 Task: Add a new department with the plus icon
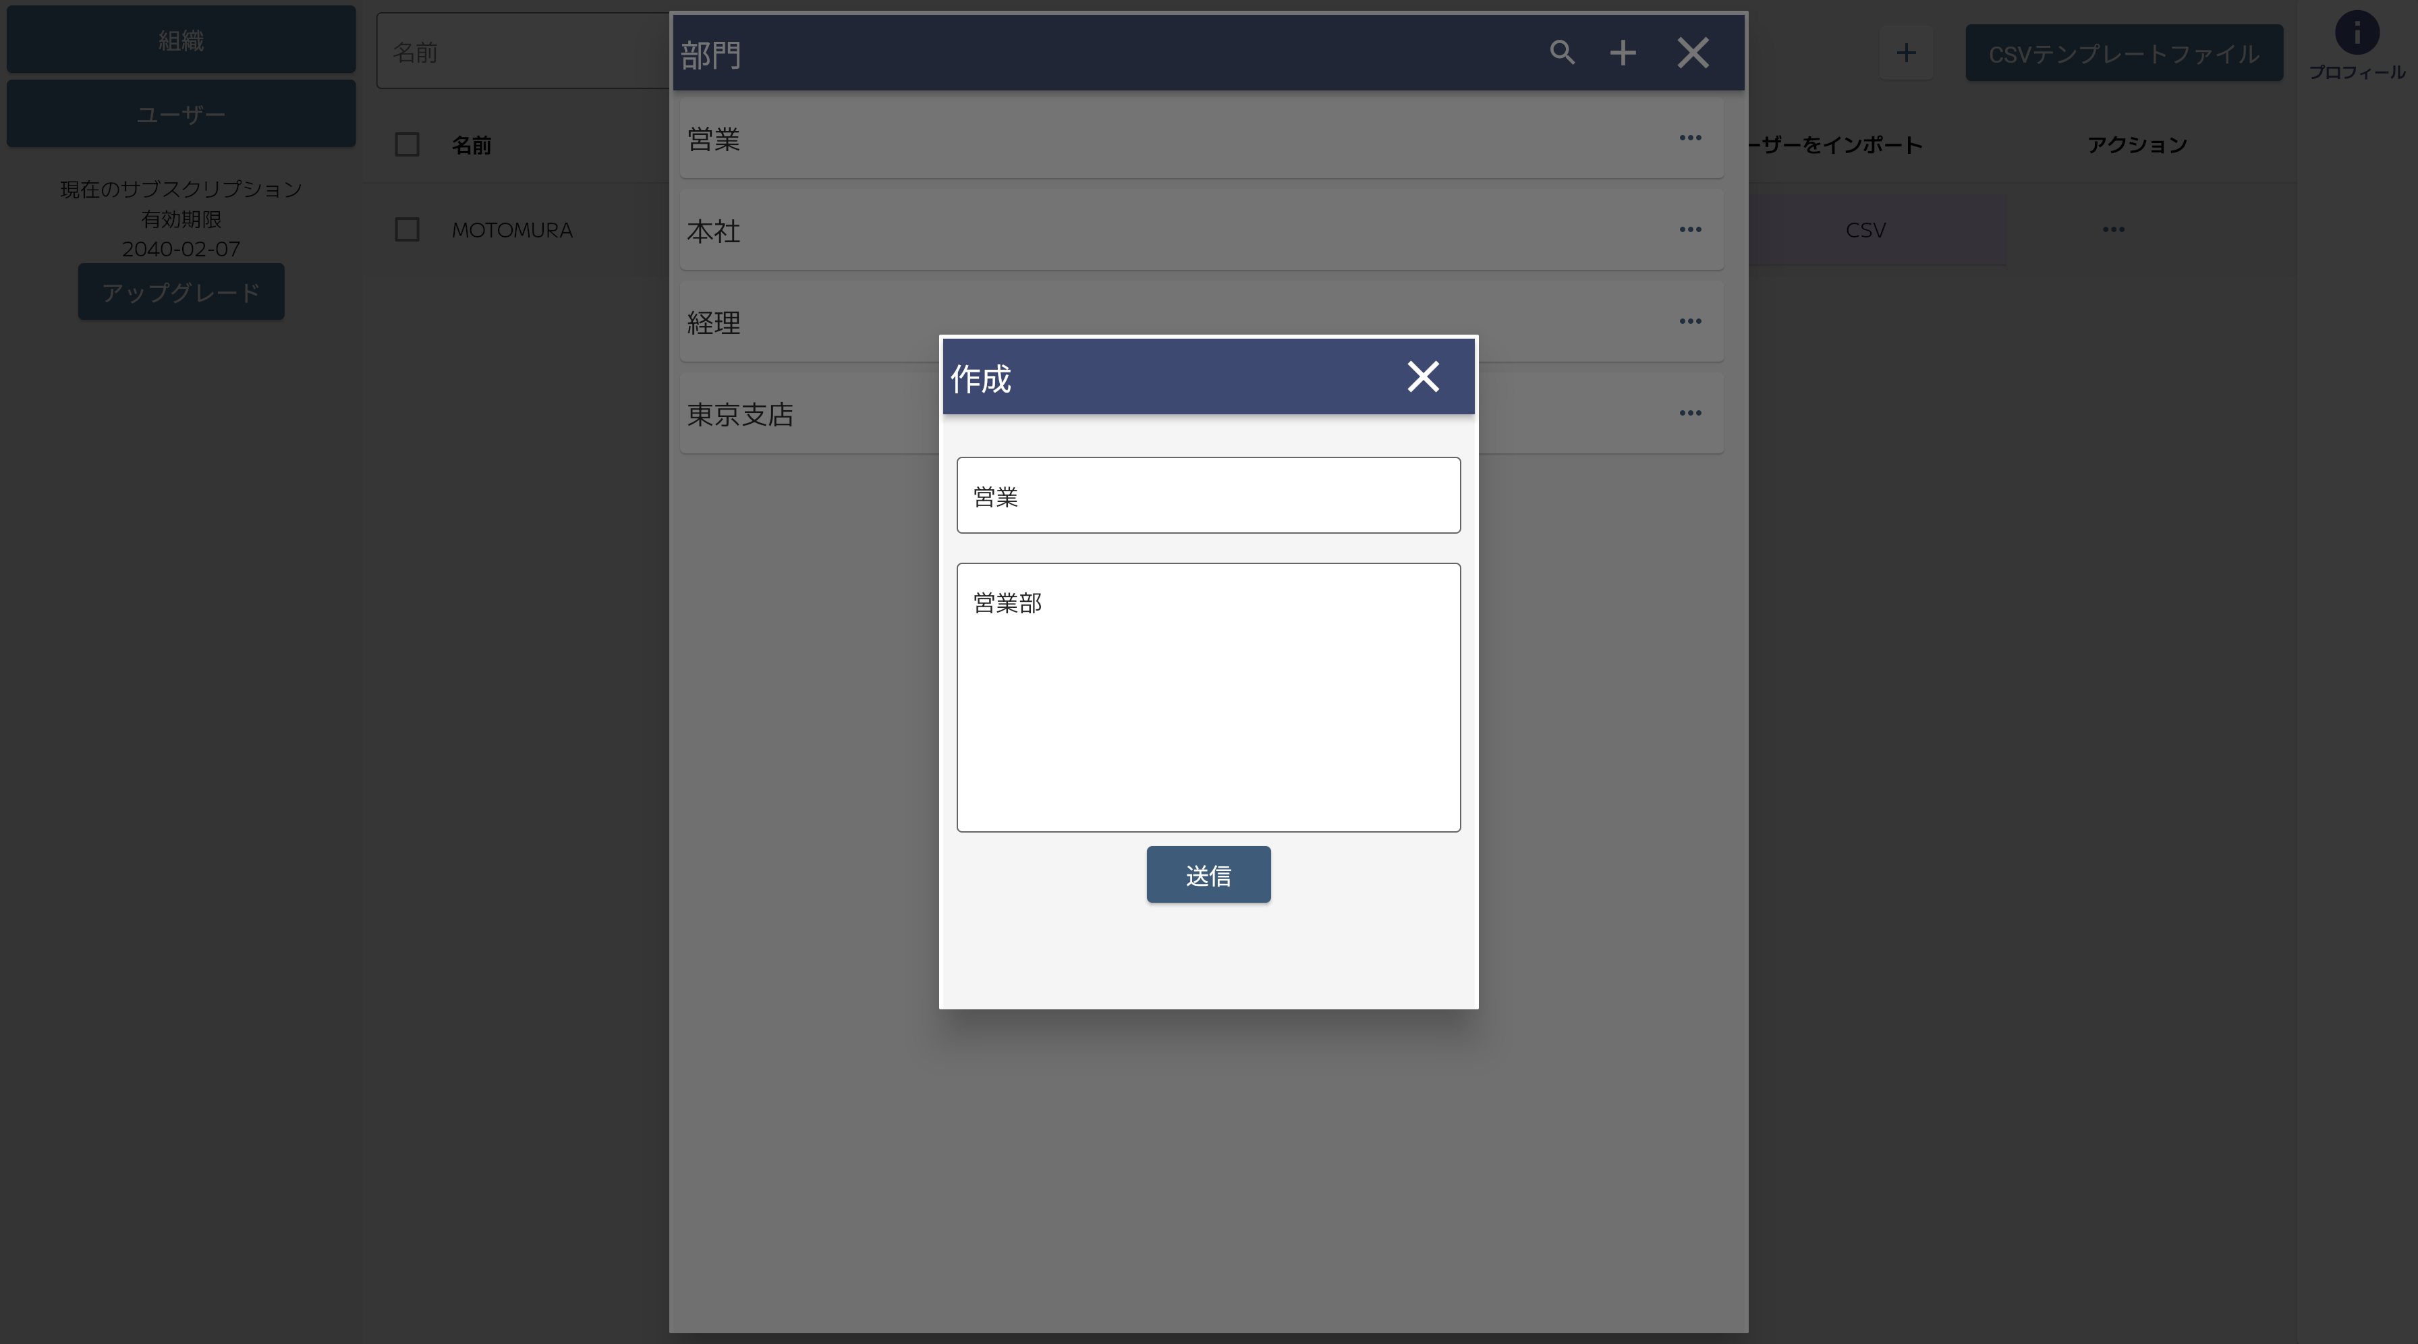point(1623,53)
